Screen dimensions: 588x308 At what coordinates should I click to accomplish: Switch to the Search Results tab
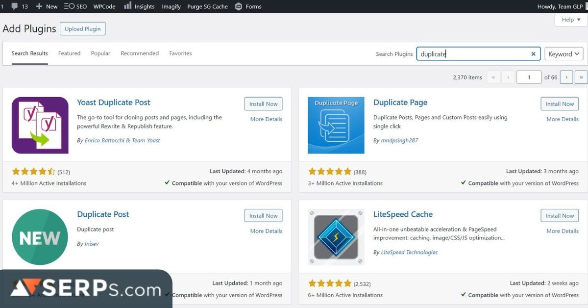pyautogui.click(x=29, y=53)
